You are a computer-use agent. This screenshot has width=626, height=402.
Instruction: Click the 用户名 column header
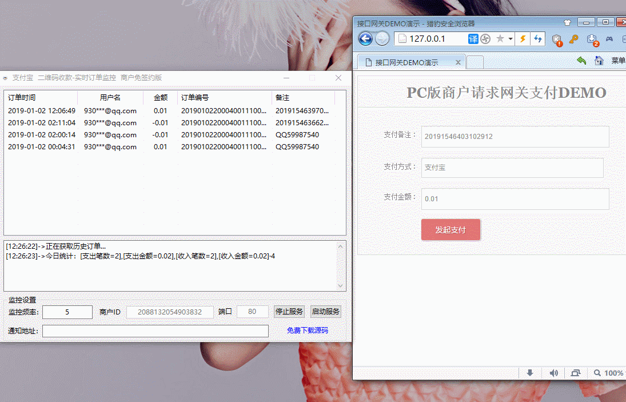click(110, 97)
